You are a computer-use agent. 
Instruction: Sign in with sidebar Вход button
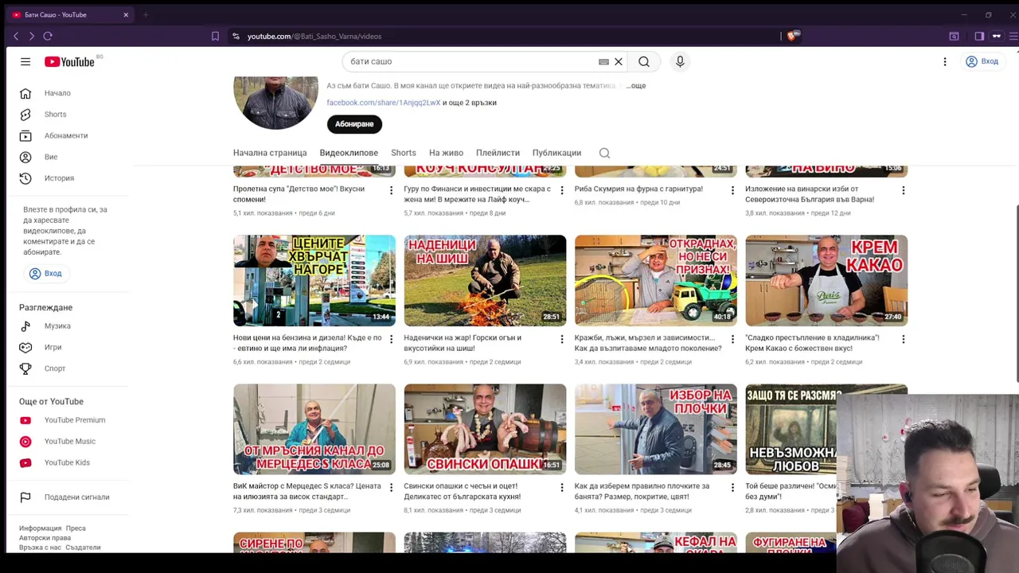pyautogui.click(x=45, y=273)
